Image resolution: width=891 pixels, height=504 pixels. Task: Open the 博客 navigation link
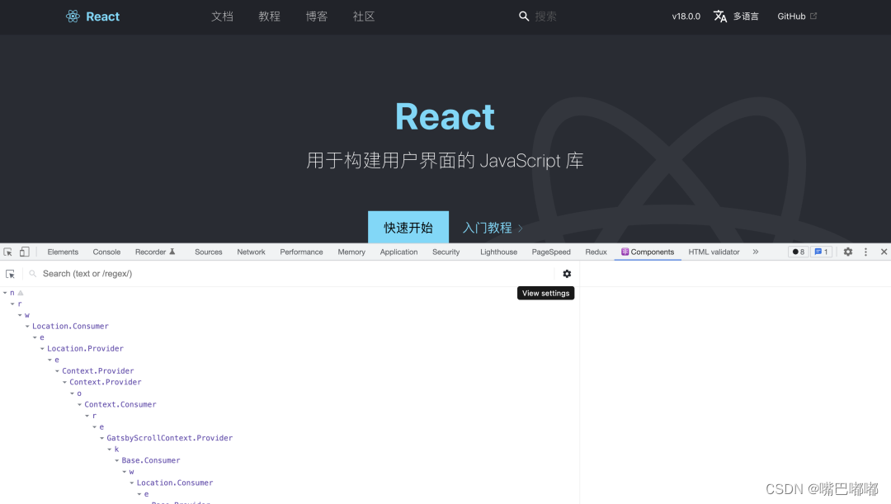click(x=317, y=16)
